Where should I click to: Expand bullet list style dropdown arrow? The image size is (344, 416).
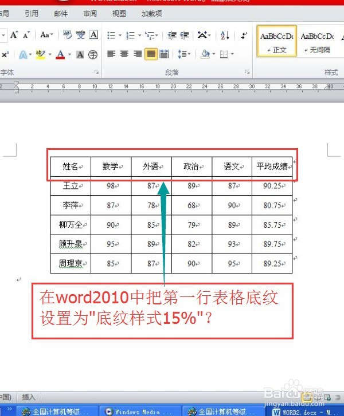click(120, 35)
